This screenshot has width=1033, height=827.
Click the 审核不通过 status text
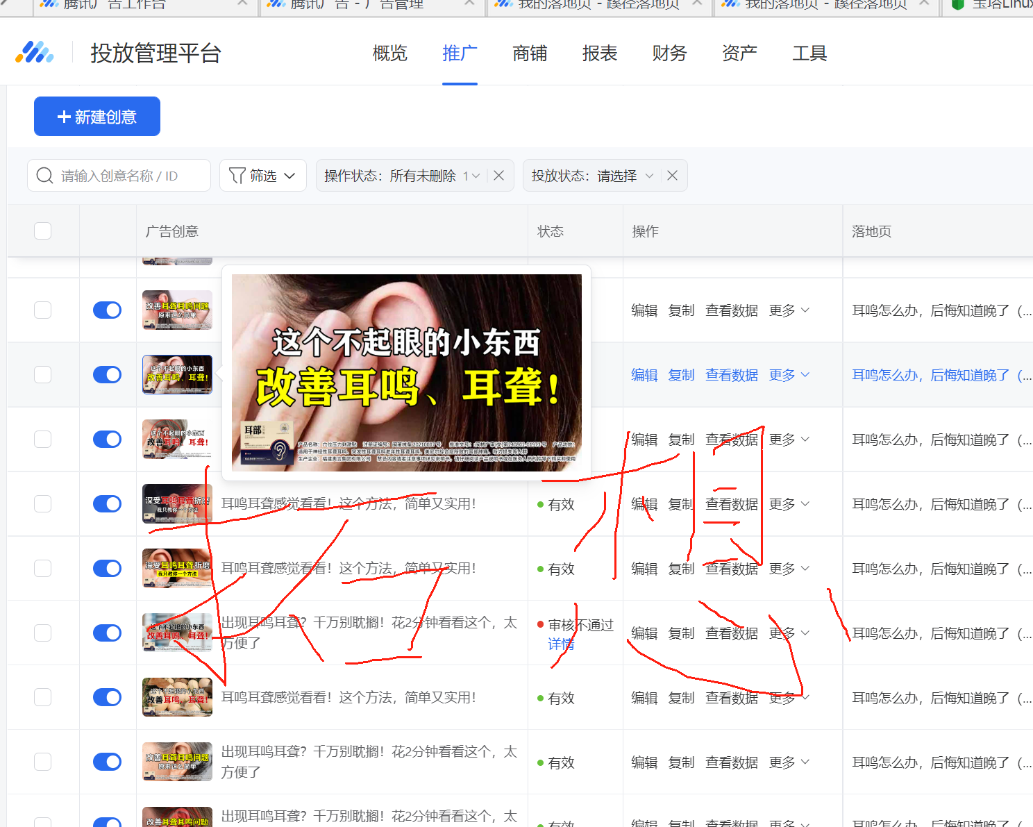pyautogui.click(x=581, y=625)
